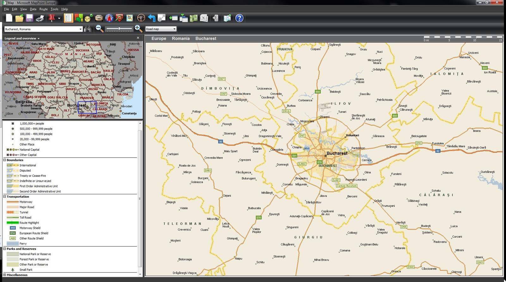Close the Legend and overview pane

tap(138, 38)
